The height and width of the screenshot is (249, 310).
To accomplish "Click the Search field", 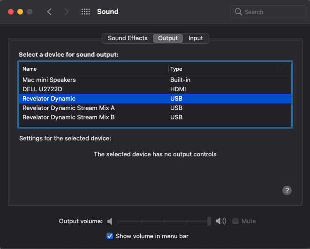I will click(268, 12).
